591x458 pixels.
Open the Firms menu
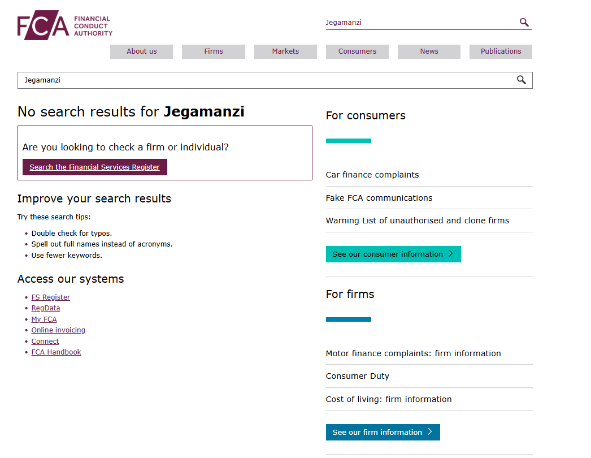tap(214, 51)
